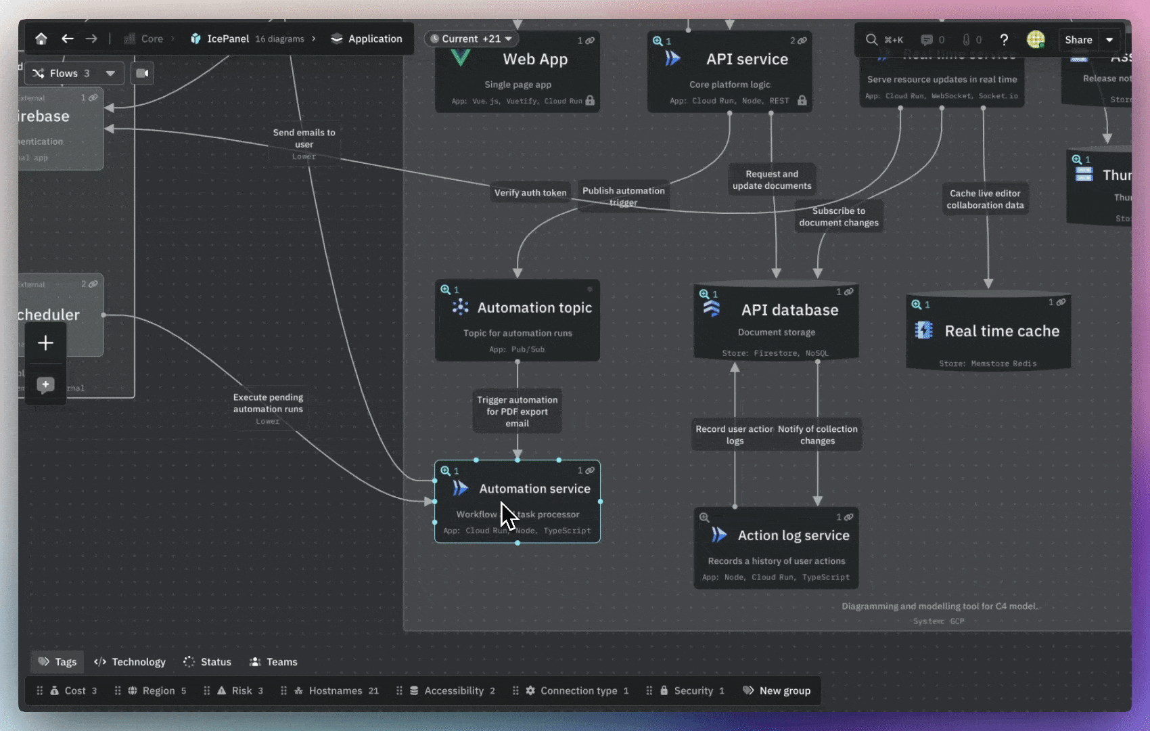
Task: Switch to the Tags tab
Action: (x=57, y=662)
